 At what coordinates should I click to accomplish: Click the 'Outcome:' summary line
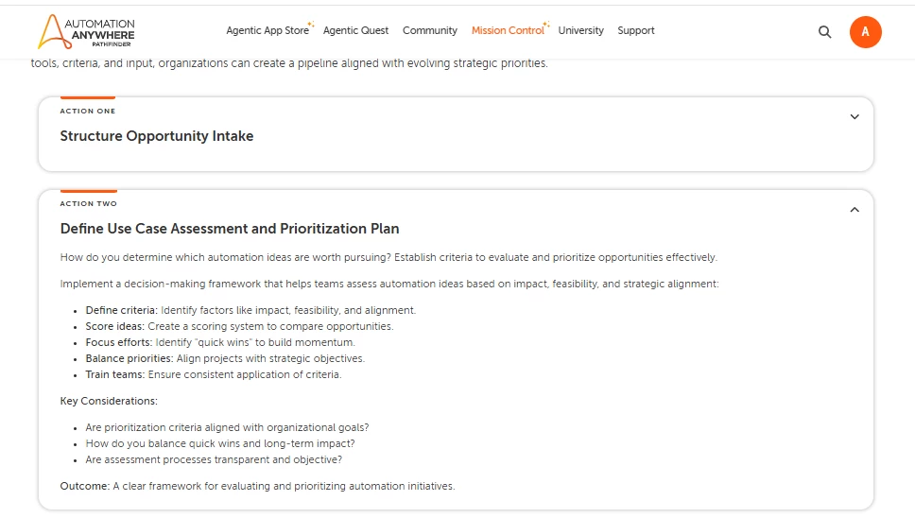257,486
